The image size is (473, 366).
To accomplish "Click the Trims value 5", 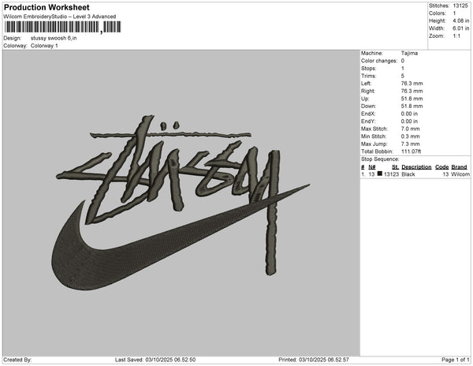I will coord(403,76).
